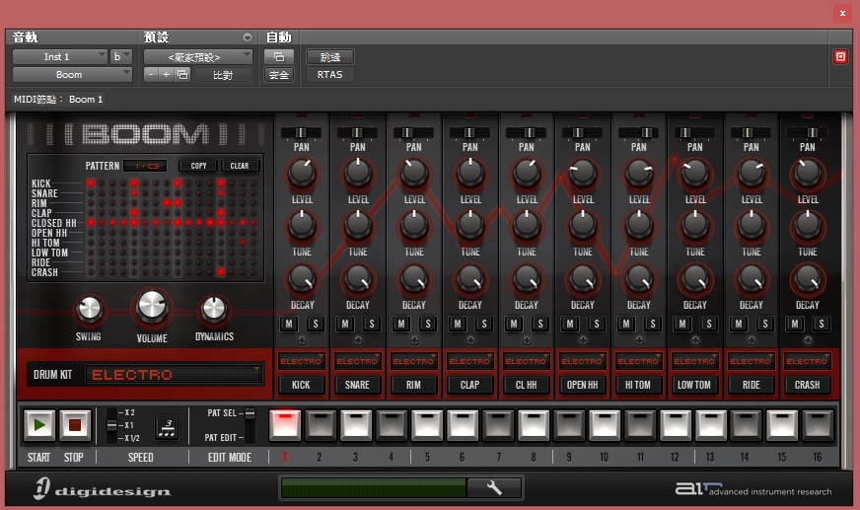
Task: Solo the CL HH channel
Action: coord(540,325)
